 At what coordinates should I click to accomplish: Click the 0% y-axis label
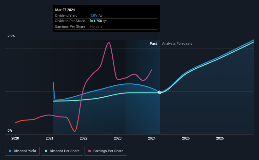(10, 130)
